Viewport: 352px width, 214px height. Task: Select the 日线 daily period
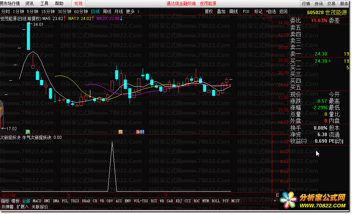(x=95, y=11)
